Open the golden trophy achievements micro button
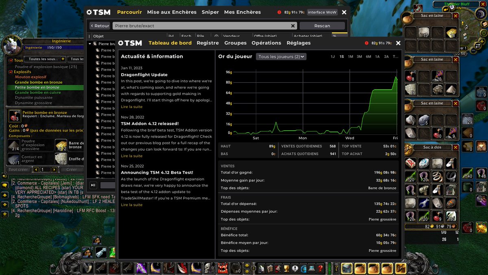The height and width of the screenshot is (275, 488). pos(286,268)
